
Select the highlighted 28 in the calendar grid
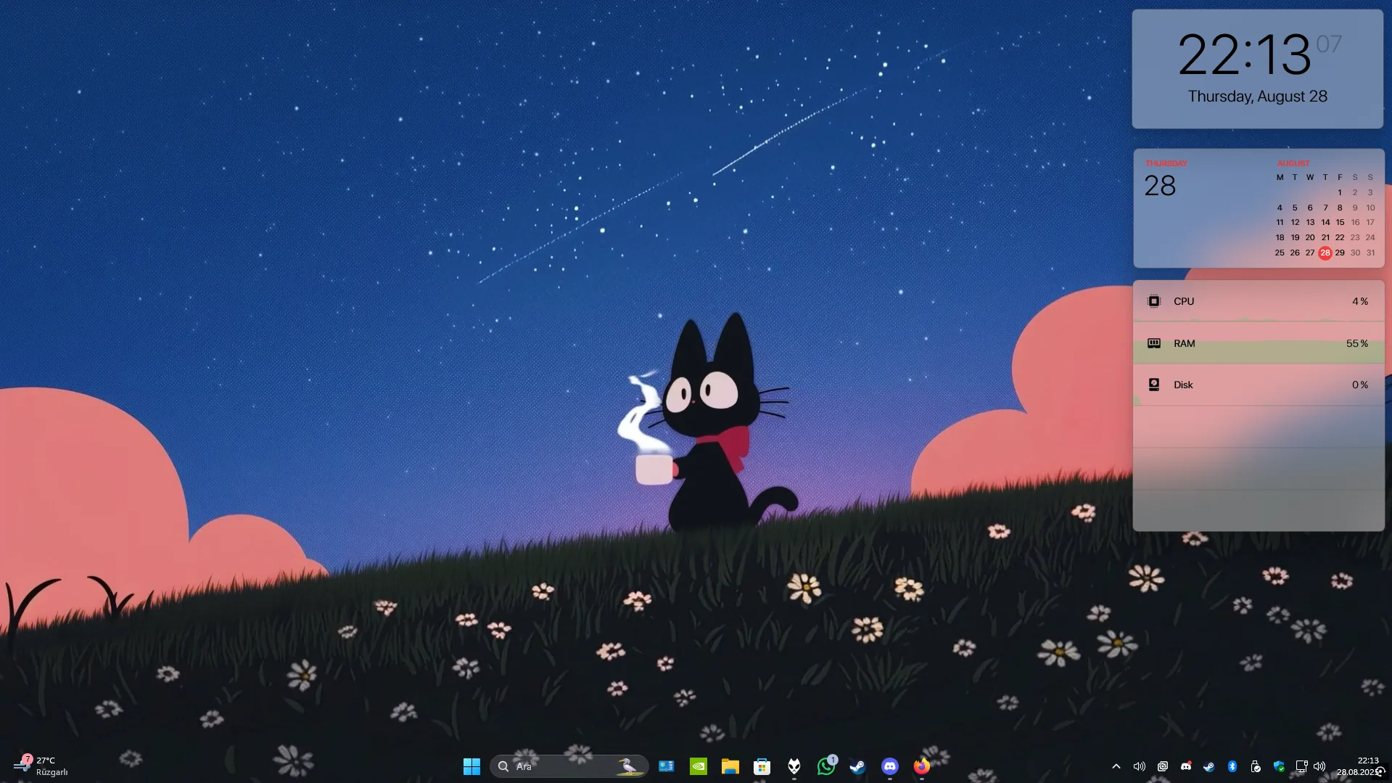point(1325,253)
